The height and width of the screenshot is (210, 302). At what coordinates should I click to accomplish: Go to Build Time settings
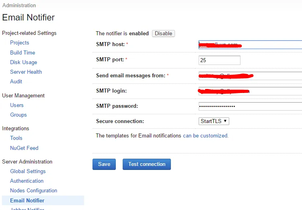point(23,52)
